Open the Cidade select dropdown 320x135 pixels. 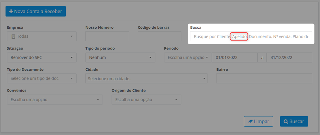coord(147,79)
